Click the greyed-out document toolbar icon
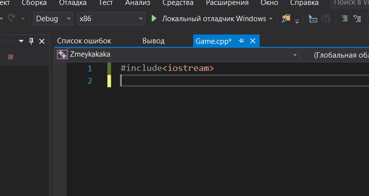Viewport: 369px width, 196px height. [326, 18]
